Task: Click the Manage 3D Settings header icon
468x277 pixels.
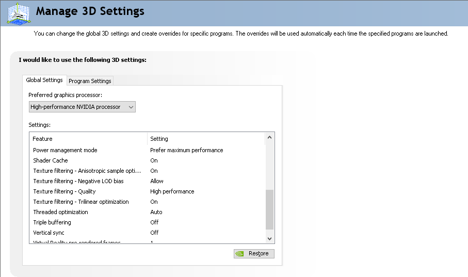Action: click(x=18, y=13)
